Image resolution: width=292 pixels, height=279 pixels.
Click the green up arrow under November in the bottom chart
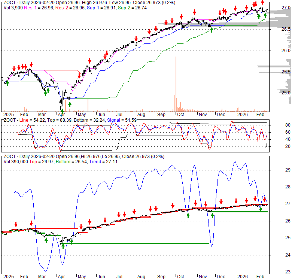(x=212, y=216)
